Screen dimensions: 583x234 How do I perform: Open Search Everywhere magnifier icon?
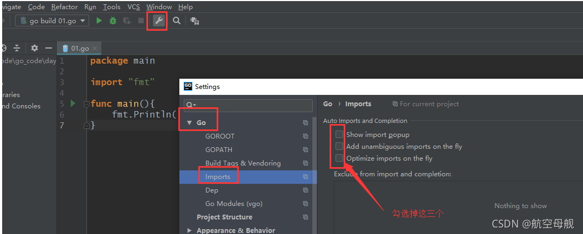[x=177, y=21]
